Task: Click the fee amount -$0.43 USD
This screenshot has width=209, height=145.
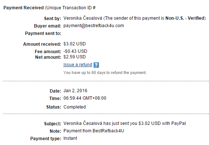Action: (x=75, y=51)
